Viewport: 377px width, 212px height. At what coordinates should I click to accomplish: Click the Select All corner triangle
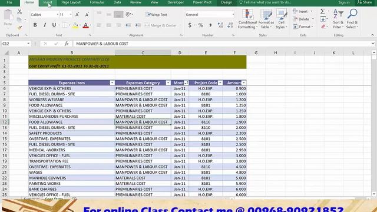tap(6, 52)
